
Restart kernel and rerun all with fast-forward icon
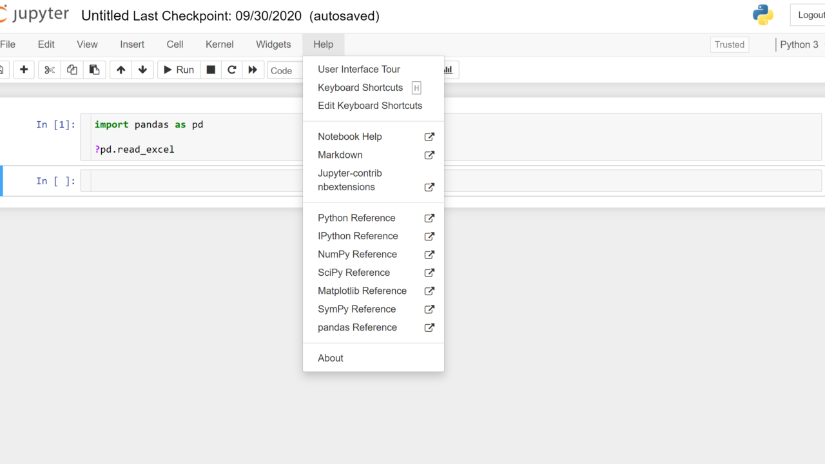tap(253, 70)
